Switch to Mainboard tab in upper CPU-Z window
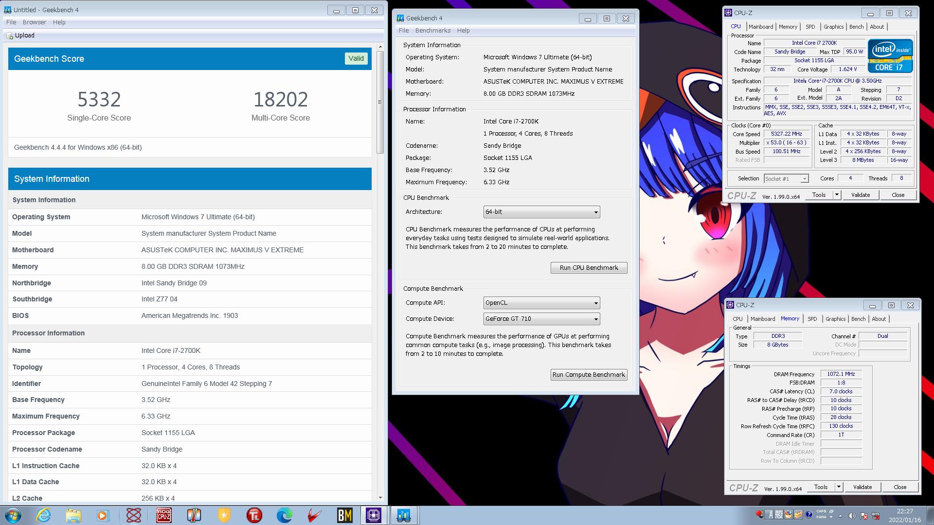 point(761,27)
